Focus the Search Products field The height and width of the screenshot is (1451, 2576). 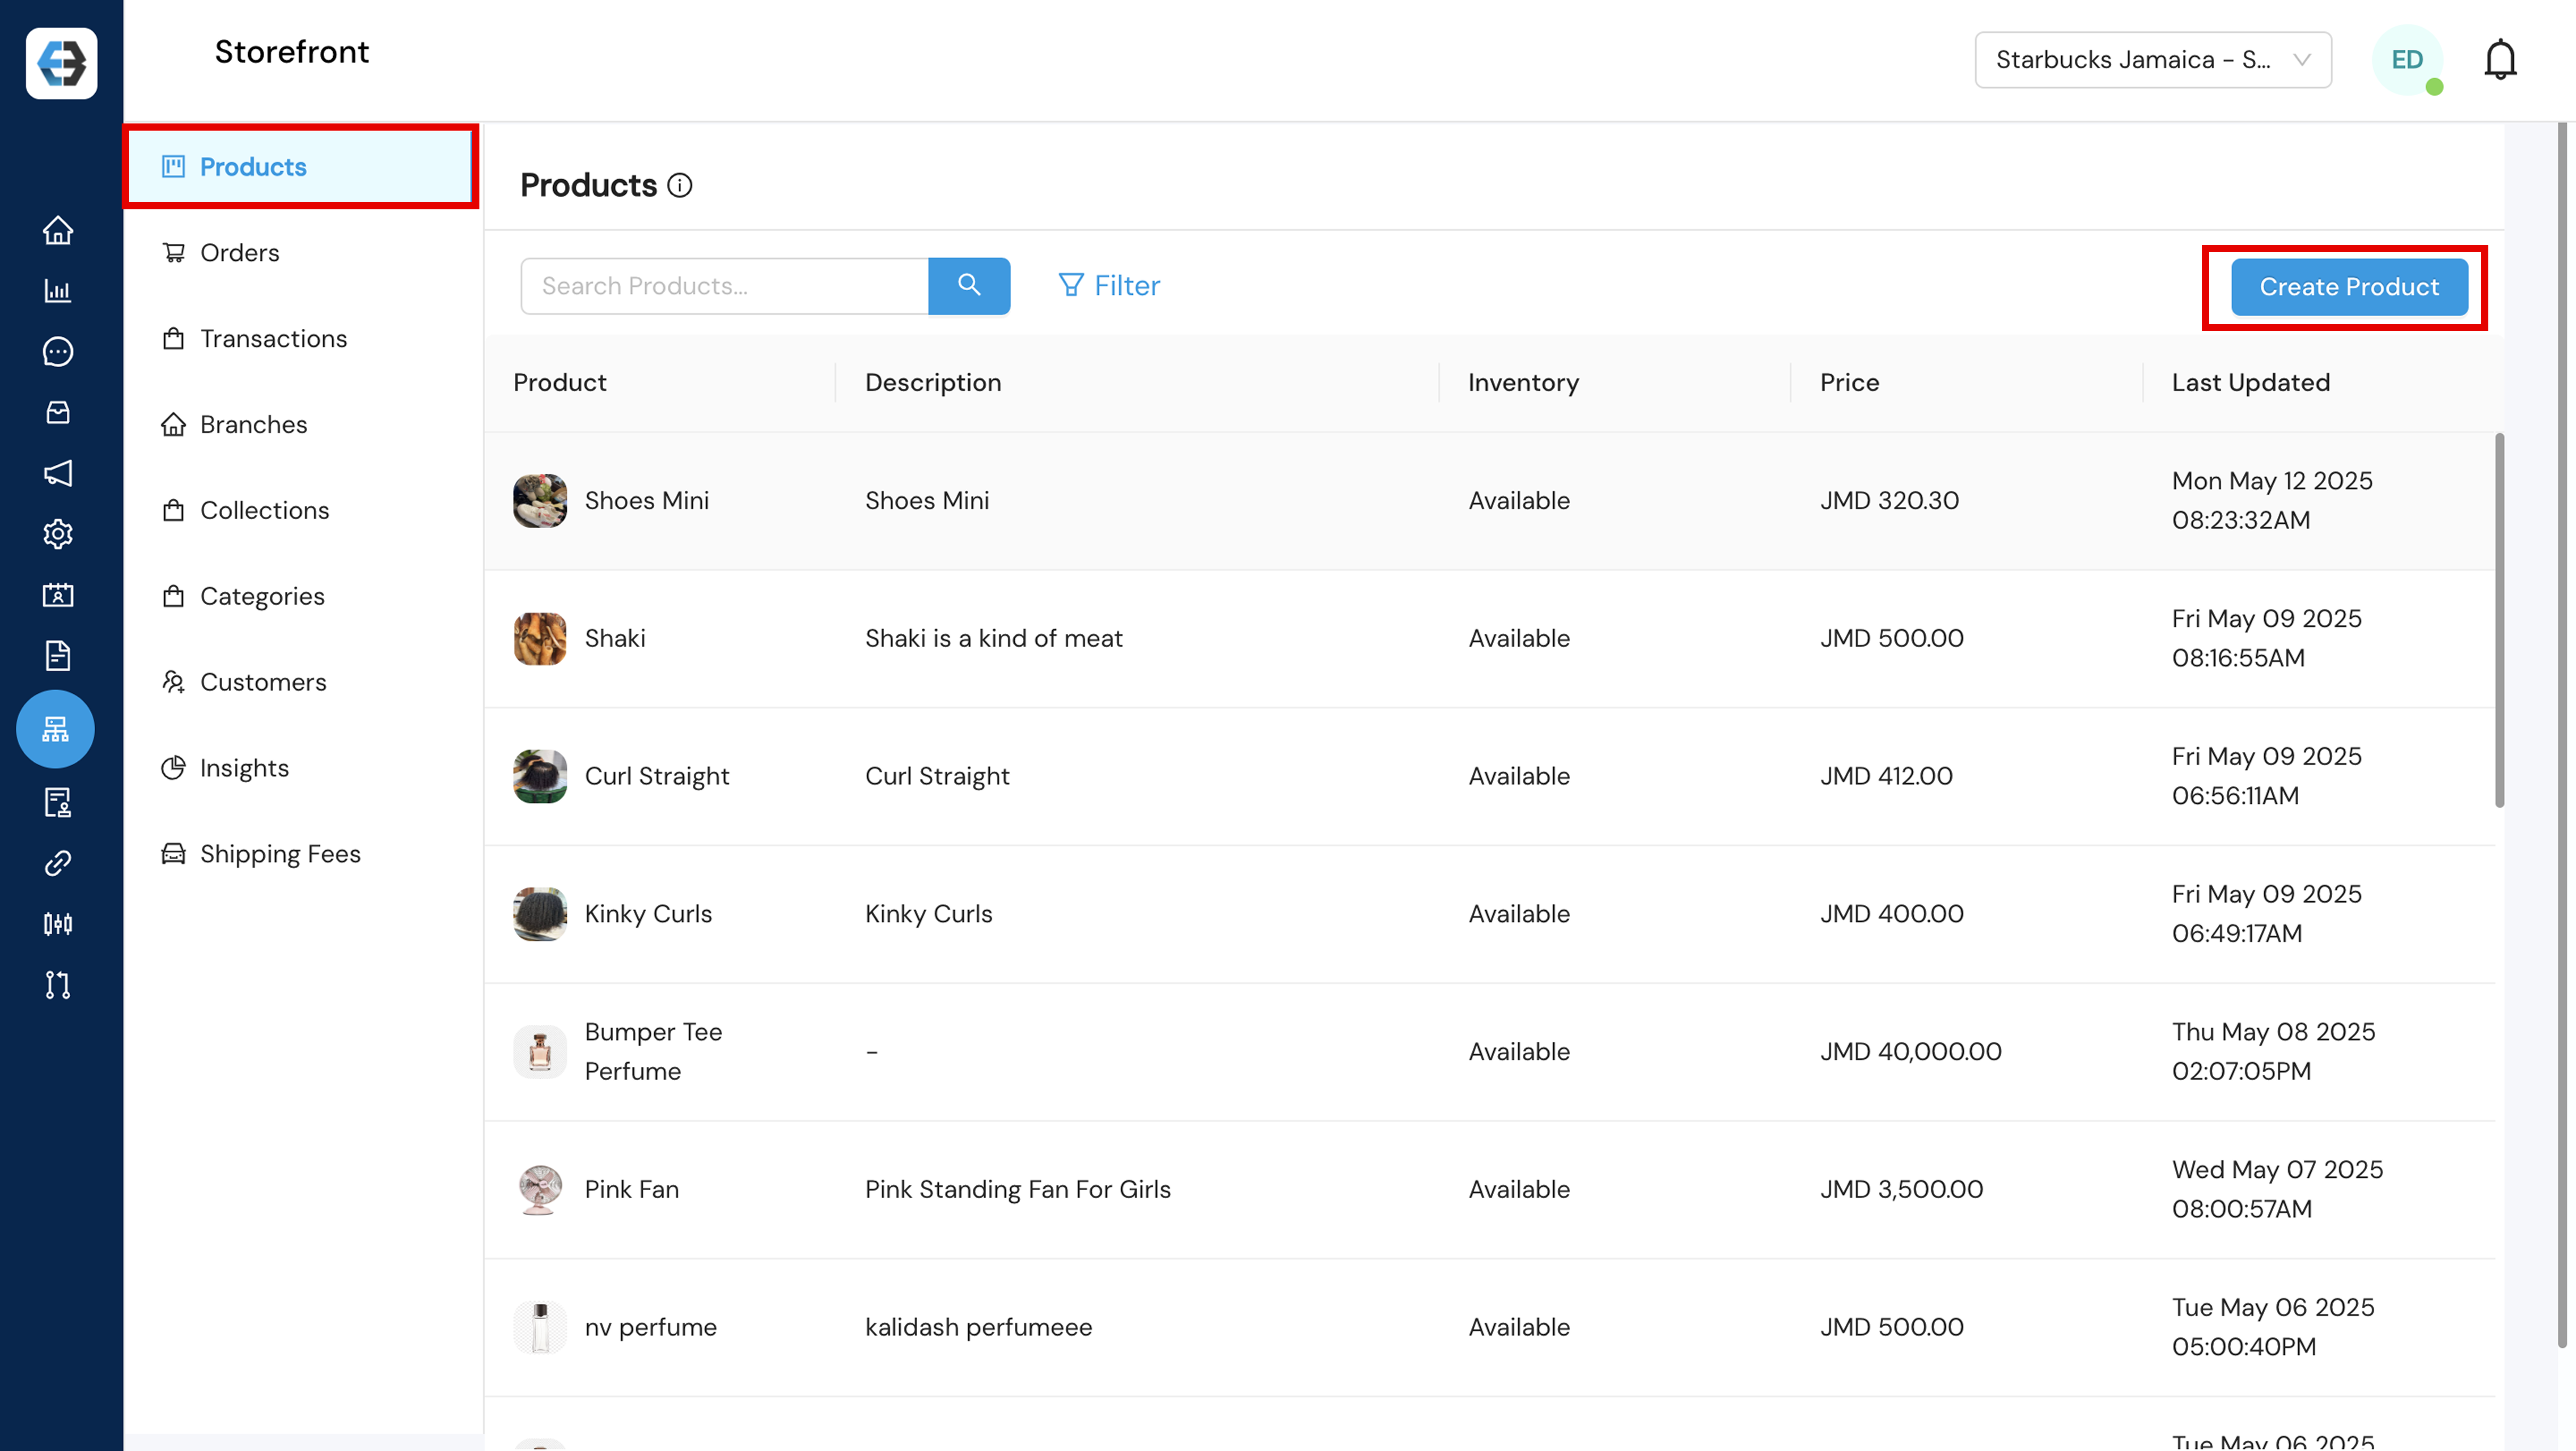coord(725,286)
